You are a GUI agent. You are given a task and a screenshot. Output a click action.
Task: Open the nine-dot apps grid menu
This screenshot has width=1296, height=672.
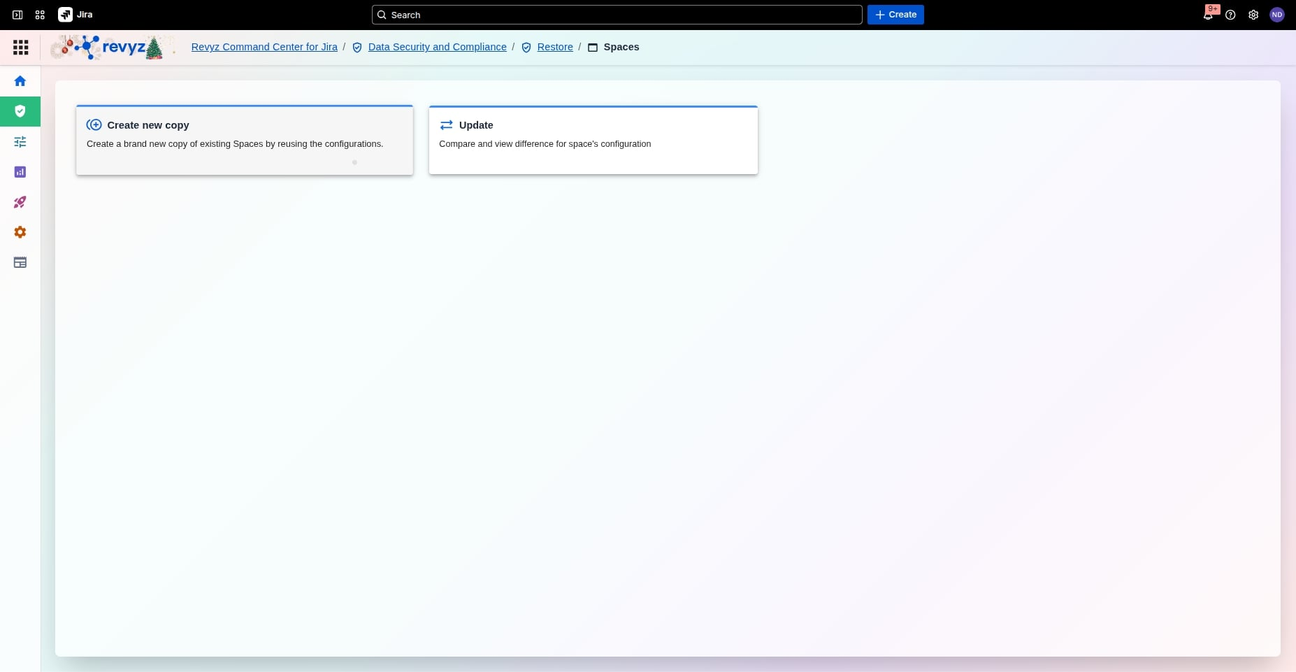pyautogui.click(x=21, y=48)
